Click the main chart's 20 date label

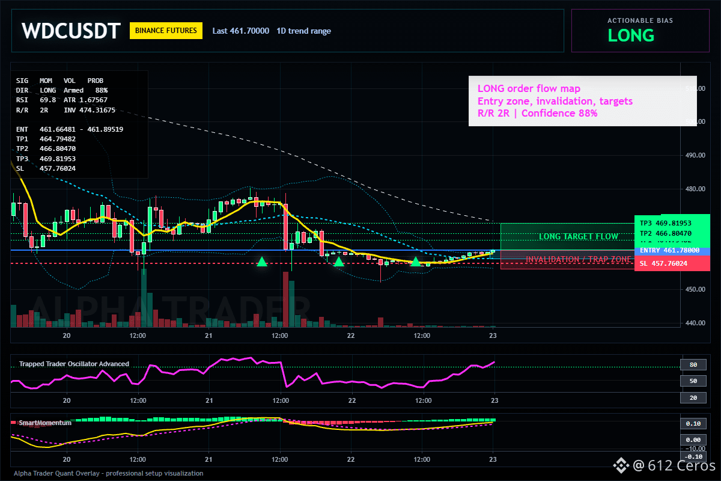67,336
